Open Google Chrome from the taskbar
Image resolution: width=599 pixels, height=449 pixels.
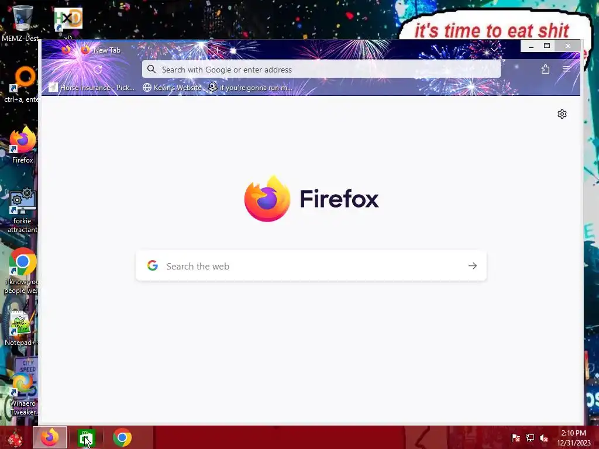point(122,437)
